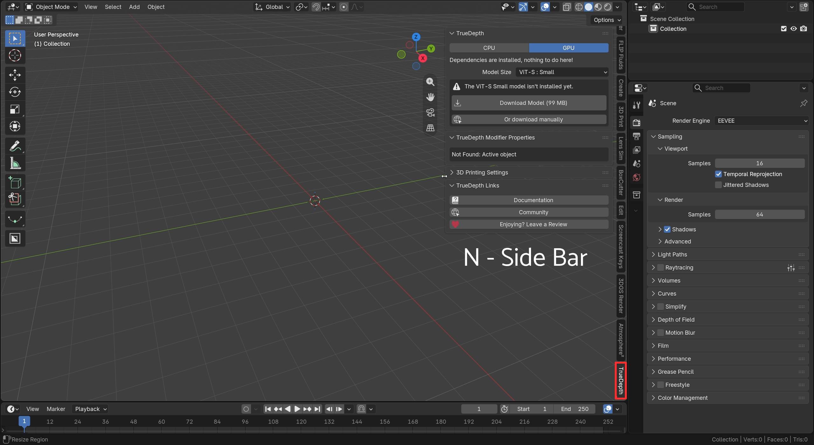
Task: Toggle camera view icon in viewport
Action: 430,112
